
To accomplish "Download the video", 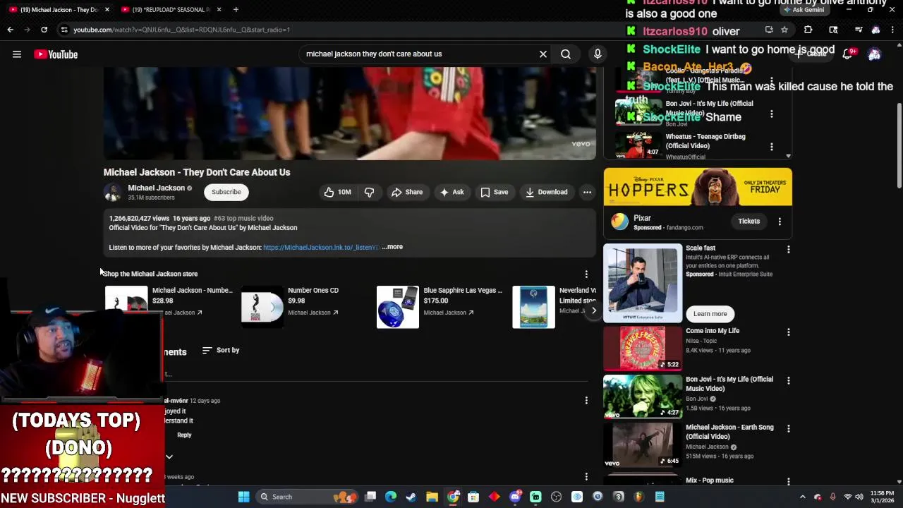I will pyautogui.click(x=547, y=192).
